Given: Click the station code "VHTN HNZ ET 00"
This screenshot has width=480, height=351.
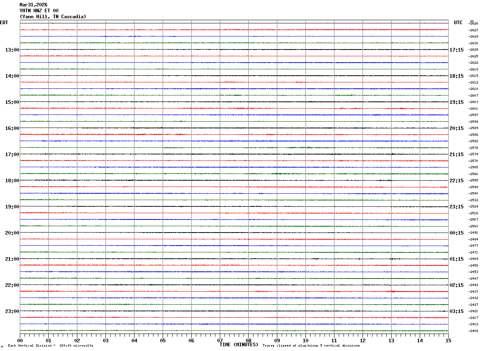Looking at the screenshot, I should [39, 11].
